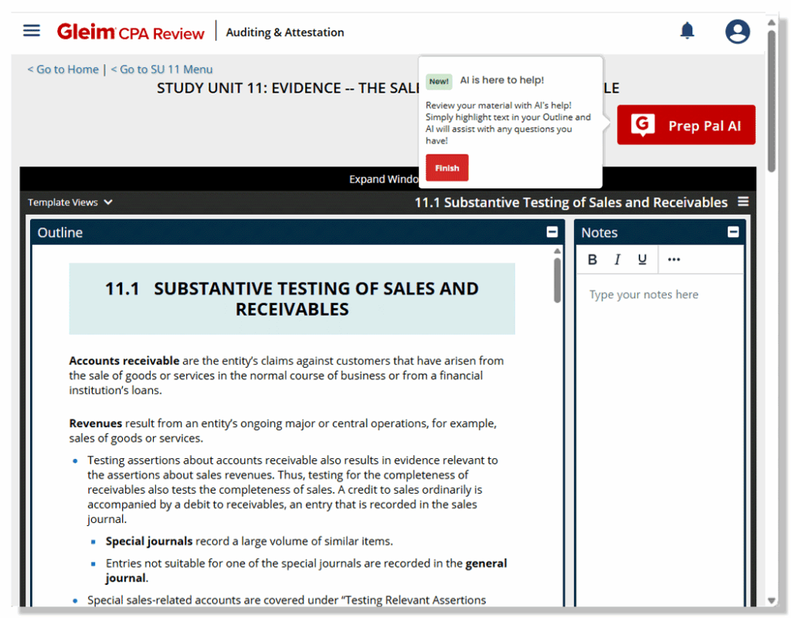
Task: Open more formatting options via the ellipsis icon
Action: [x=673, y=260]
